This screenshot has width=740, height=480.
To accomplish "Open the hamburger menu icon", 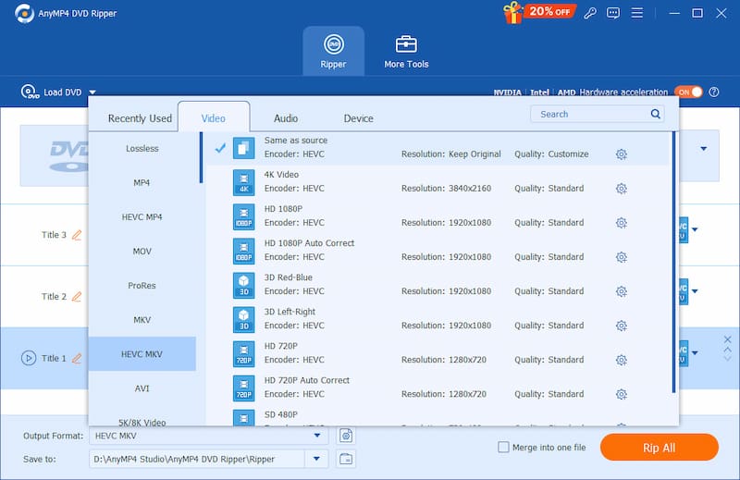I will click(636, 13).
